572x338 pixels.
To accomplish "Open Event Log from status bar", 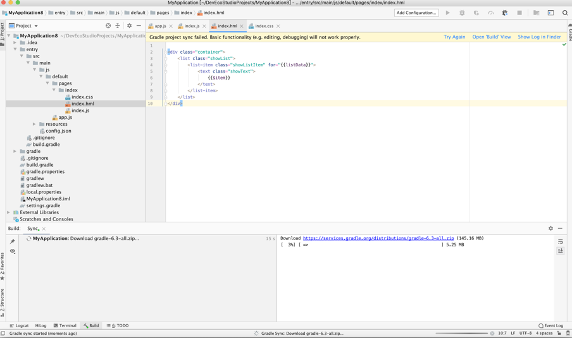I will pyautogui.click(x=551, y=325).
